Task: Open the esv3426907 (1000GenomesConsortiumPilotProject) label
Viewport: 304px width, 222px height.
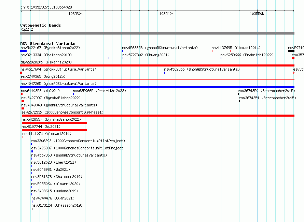Action: 78,148
